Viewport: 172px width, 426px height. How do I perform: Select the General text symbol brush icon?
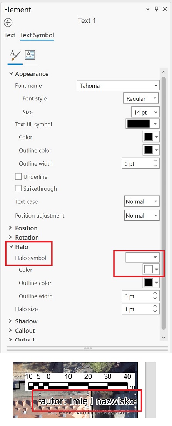pos(15,55)
